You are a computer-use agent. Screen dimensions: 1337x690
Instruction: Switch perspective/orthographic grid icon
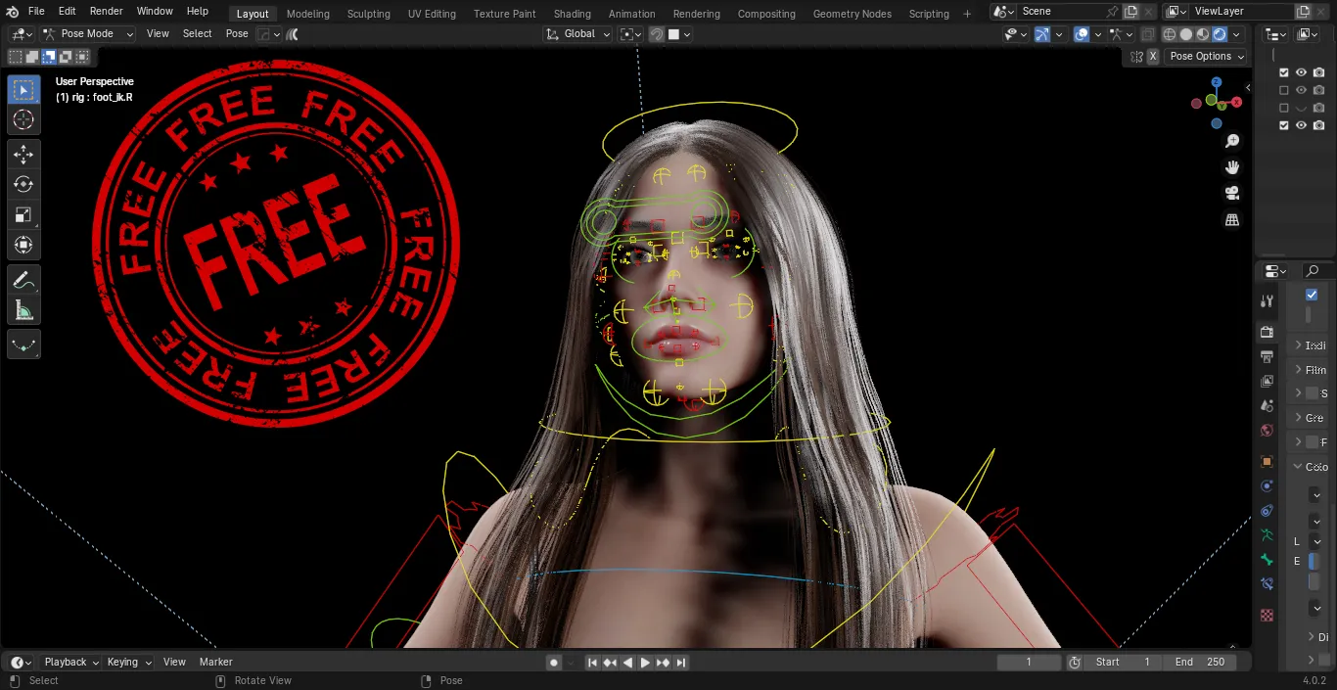click(x=1232, y=220)
